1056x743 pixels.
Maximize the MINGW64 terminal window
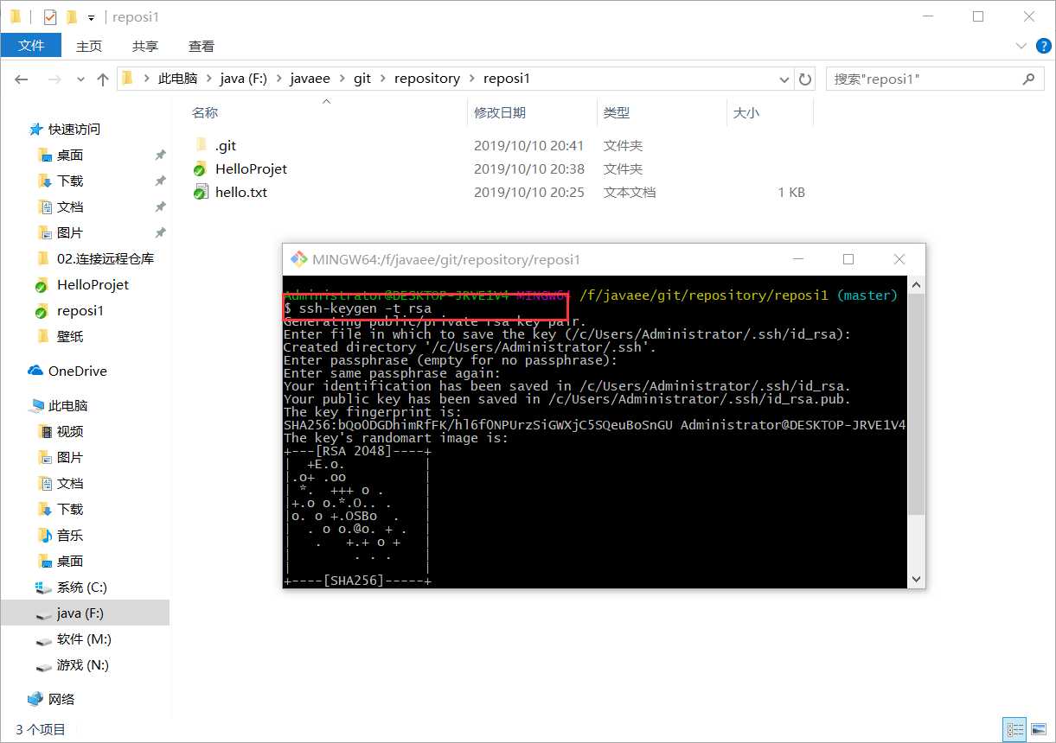848,259
